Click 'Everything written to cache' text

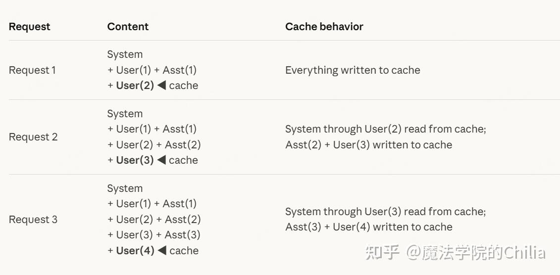(353, 70)
